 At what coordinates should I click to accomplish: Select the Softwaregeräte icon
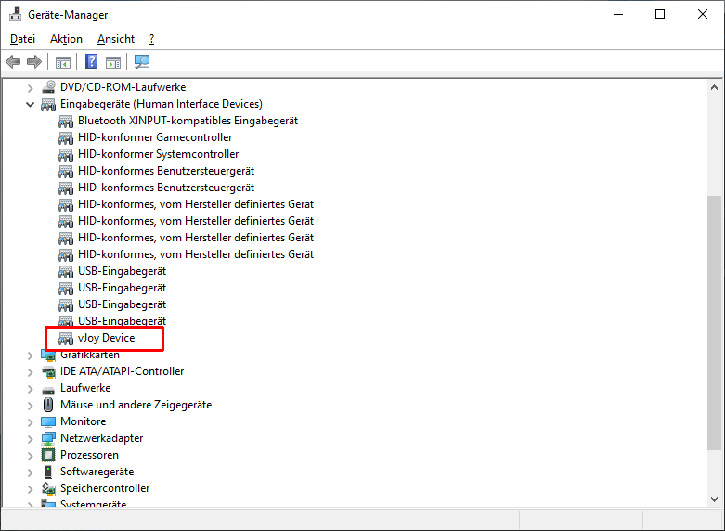48,472
